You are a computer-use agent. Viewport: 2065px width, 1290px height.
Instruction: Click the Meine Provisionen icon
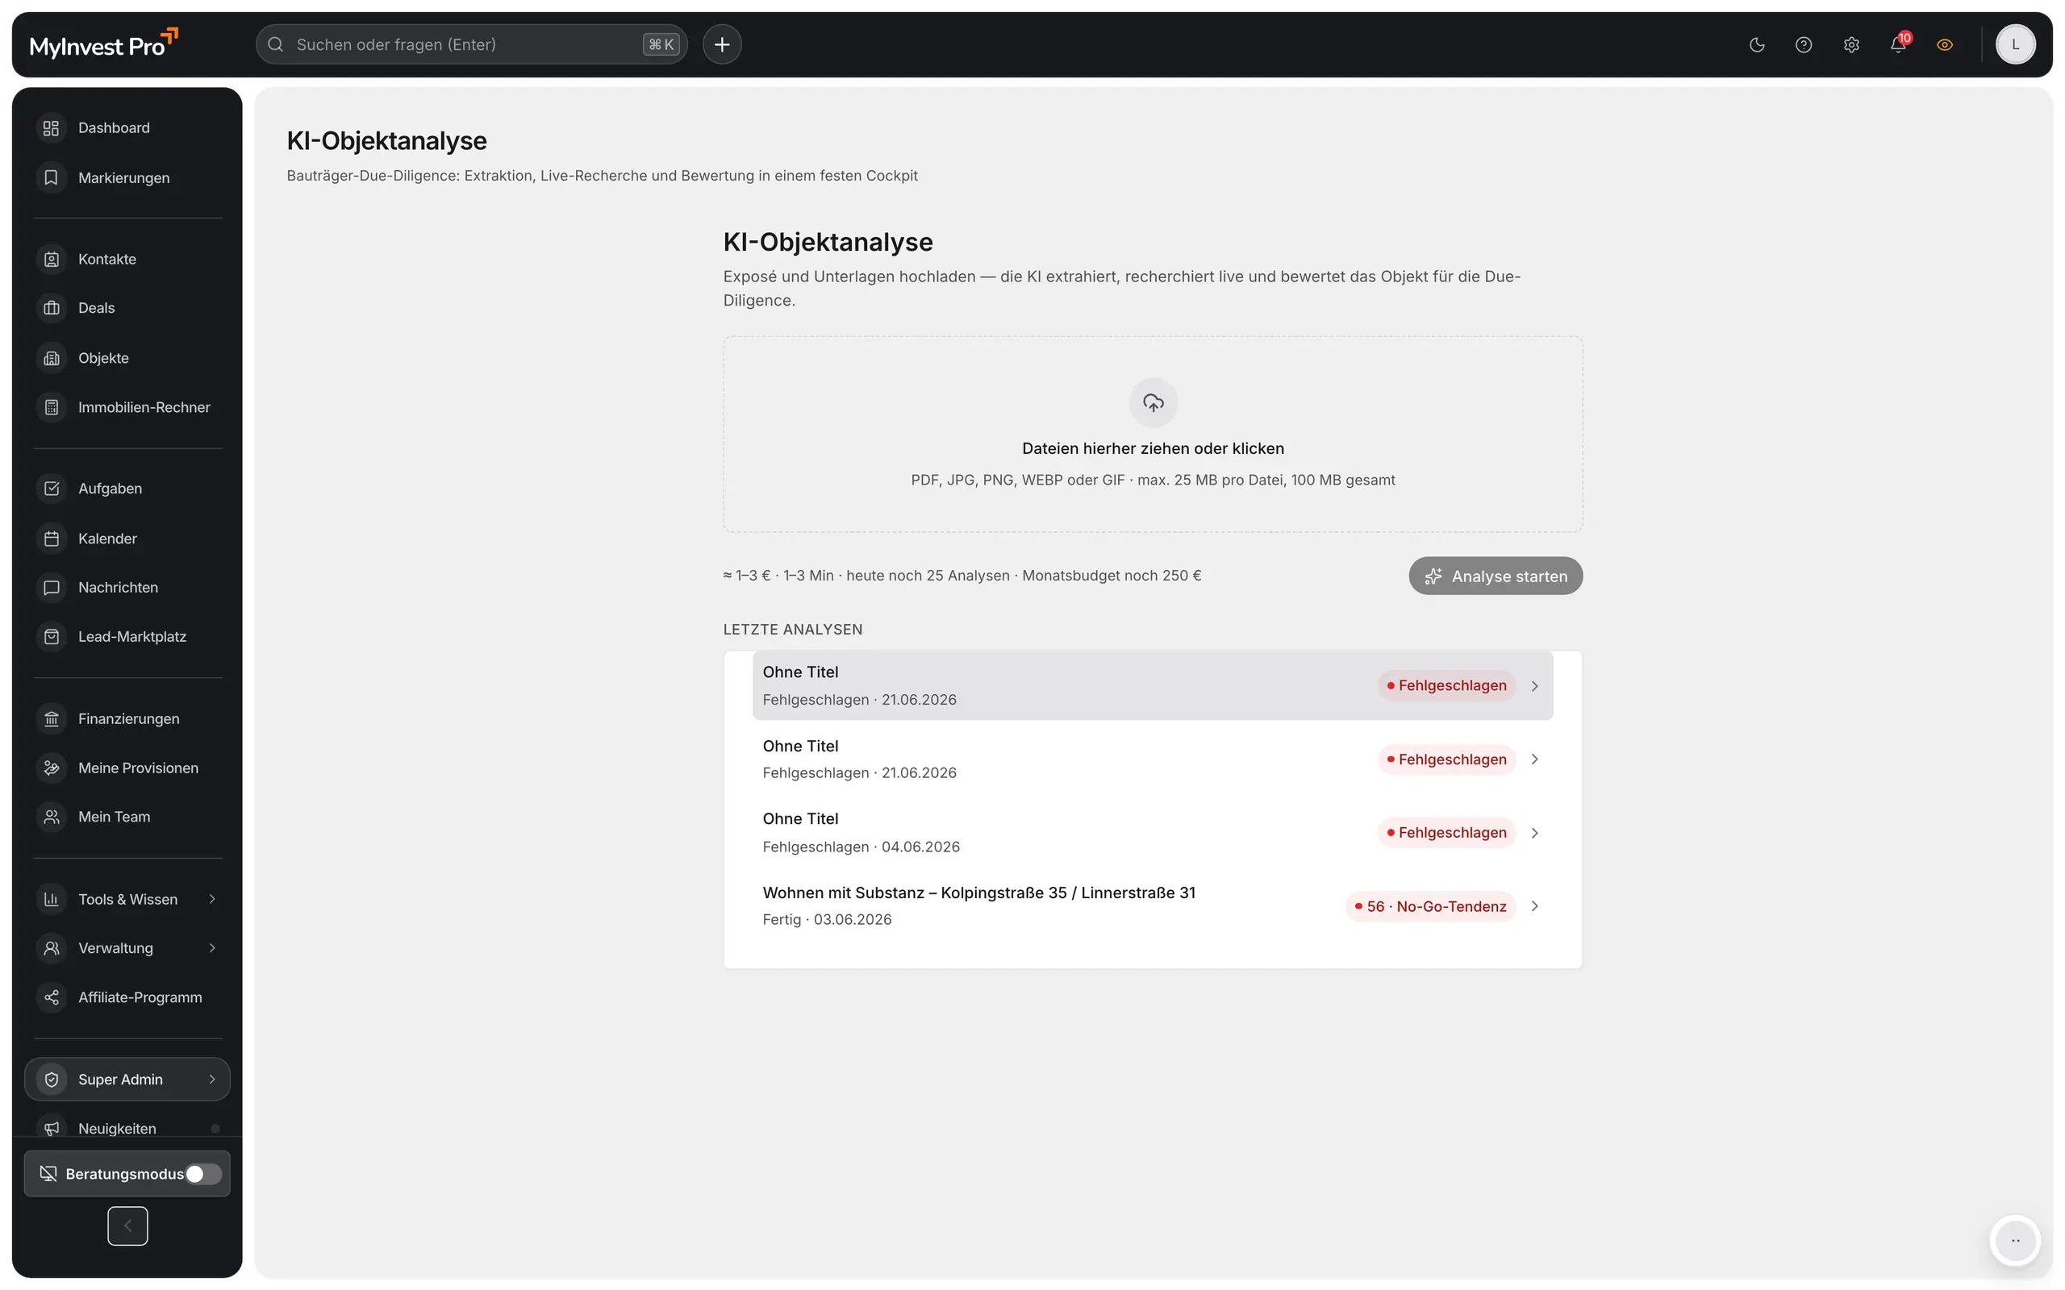[51, 768]
